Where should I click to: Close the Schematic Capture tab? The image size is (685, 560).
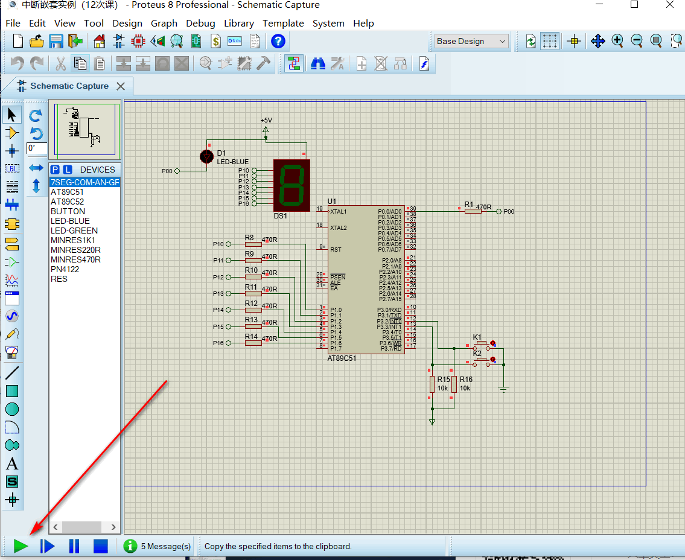pyautogui.click(x=121, y=86)
